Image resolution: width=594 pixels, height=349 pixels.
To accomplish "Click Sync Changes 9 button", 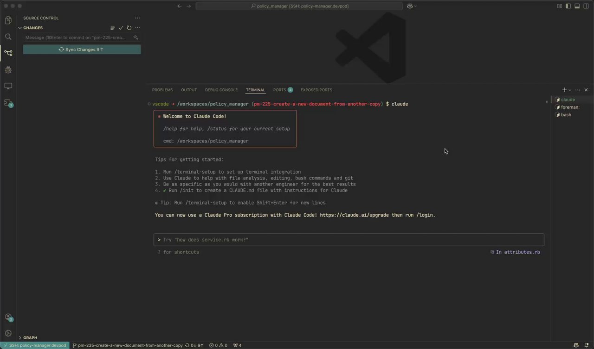I will click(82, 50).
